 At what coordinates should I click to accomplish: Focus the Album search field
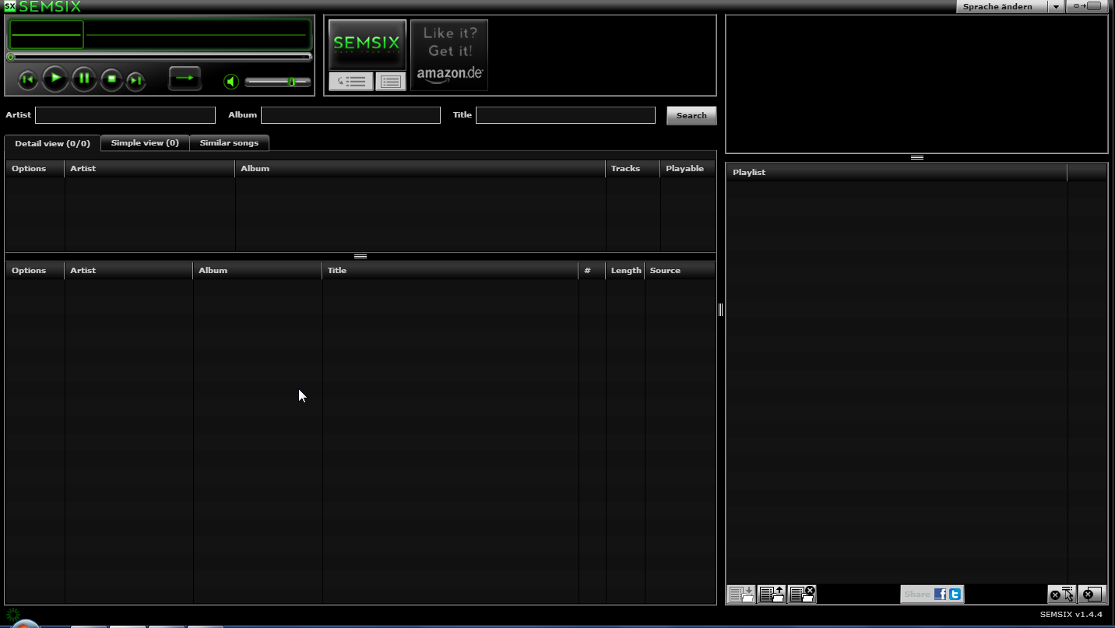[x=350, y=115]
